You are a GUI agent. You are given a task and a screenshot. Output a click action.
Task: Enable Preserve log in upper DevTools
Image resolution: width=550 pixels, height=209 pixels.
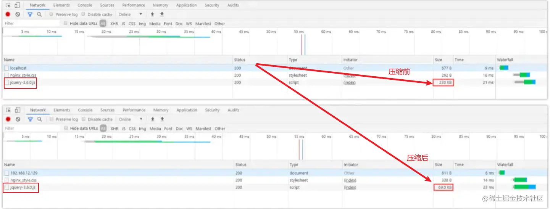click(x=51, y=14)
